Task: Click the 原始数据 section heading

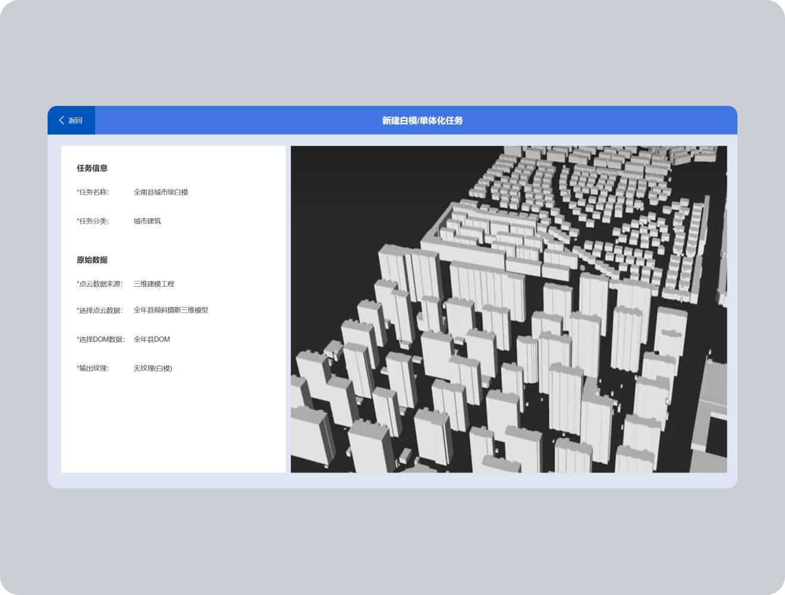Action: coord(92,260)
